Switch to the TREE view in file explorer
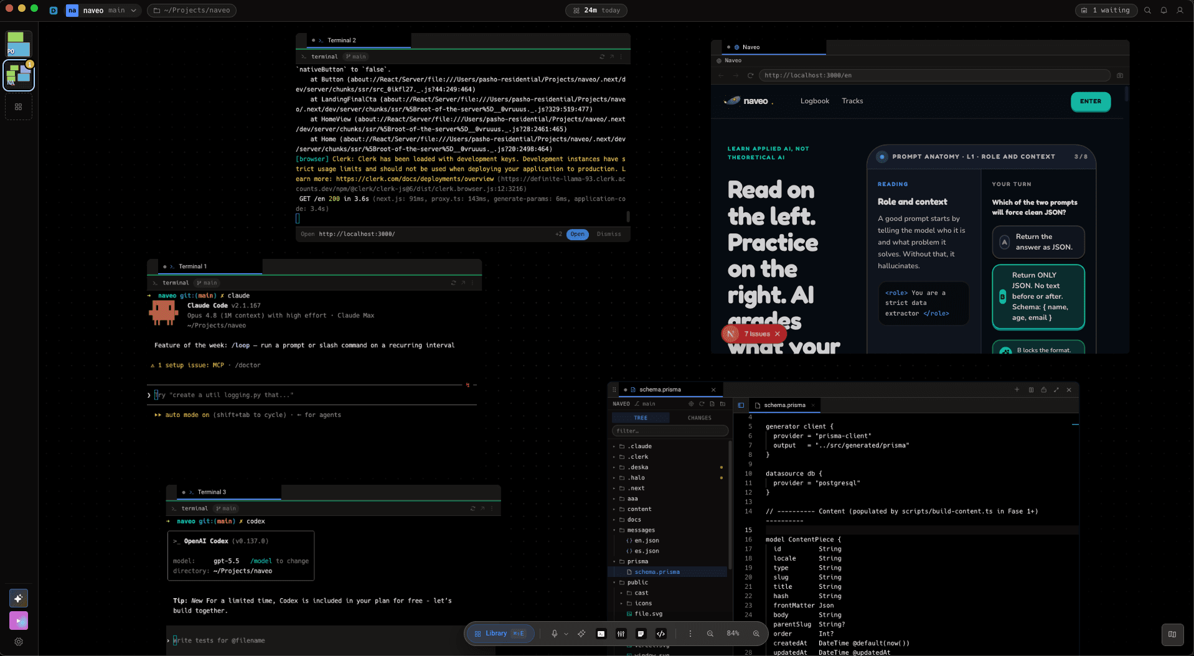This screenshot has width=1194, height=656. [x=641, y=418]
